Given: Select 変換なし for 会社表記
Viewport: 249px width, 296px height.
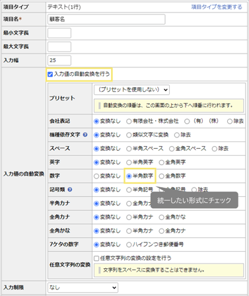Looking at the screenshot, I should pos(96,122).
